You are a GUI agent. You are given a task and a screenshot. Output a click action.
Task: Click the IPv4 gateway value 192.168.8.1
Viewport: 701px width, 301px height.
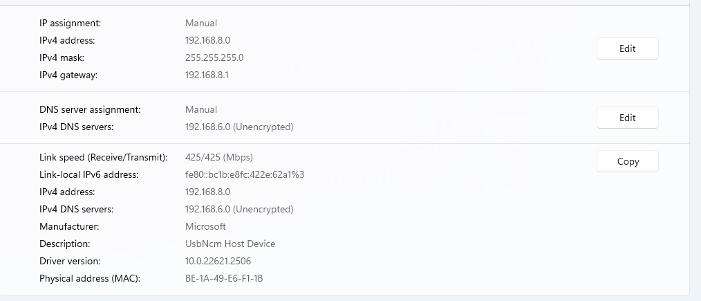click(207, 75)
